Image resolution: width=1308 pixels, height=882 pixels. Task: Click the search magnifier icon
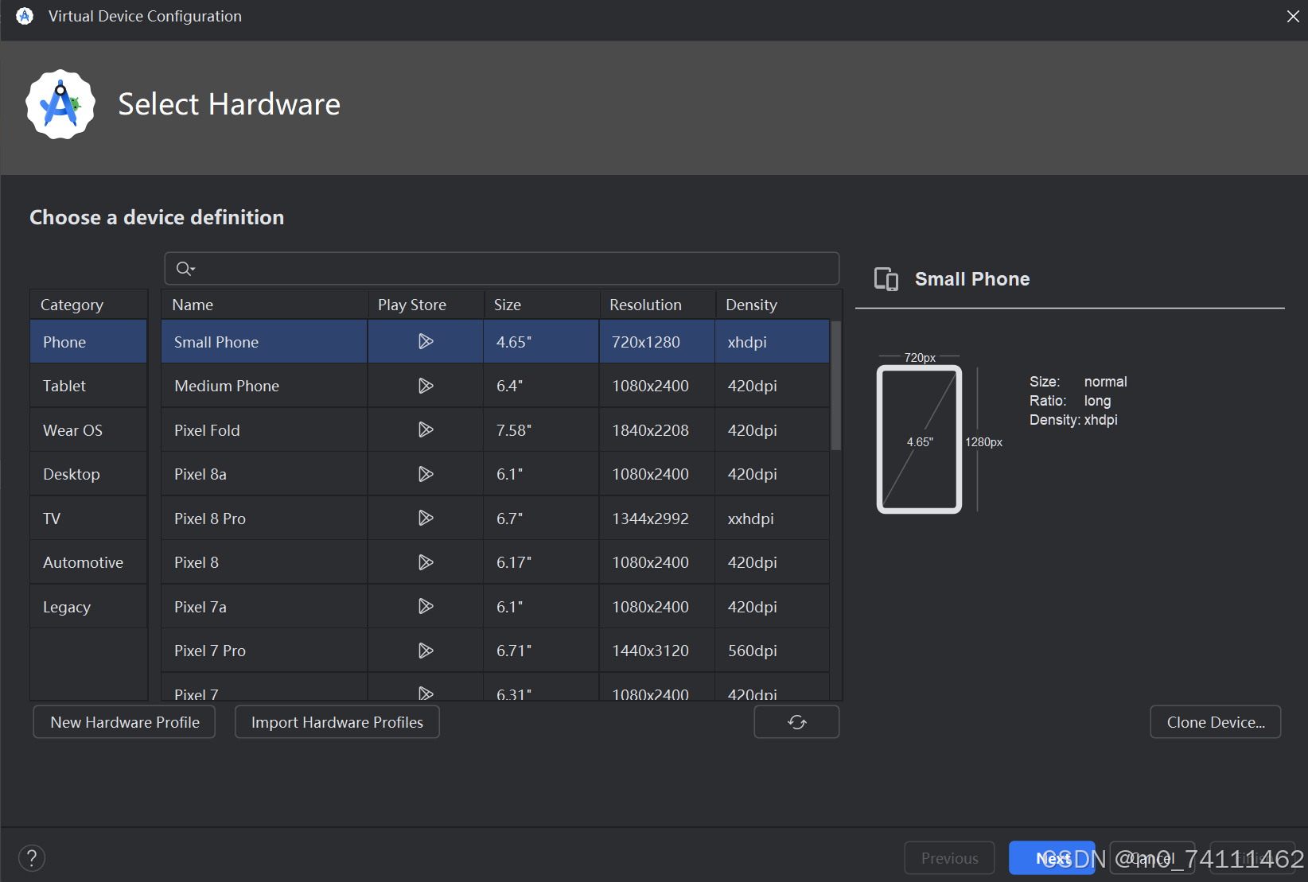coord(185,269)
